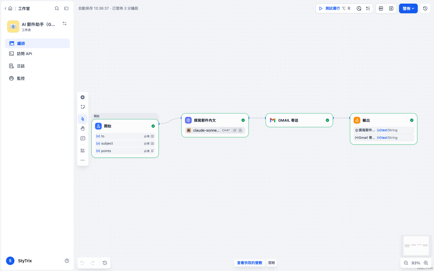
Task: Open the more options ellipsis in canvas toolbar
Action: click(x=83, y=160)
